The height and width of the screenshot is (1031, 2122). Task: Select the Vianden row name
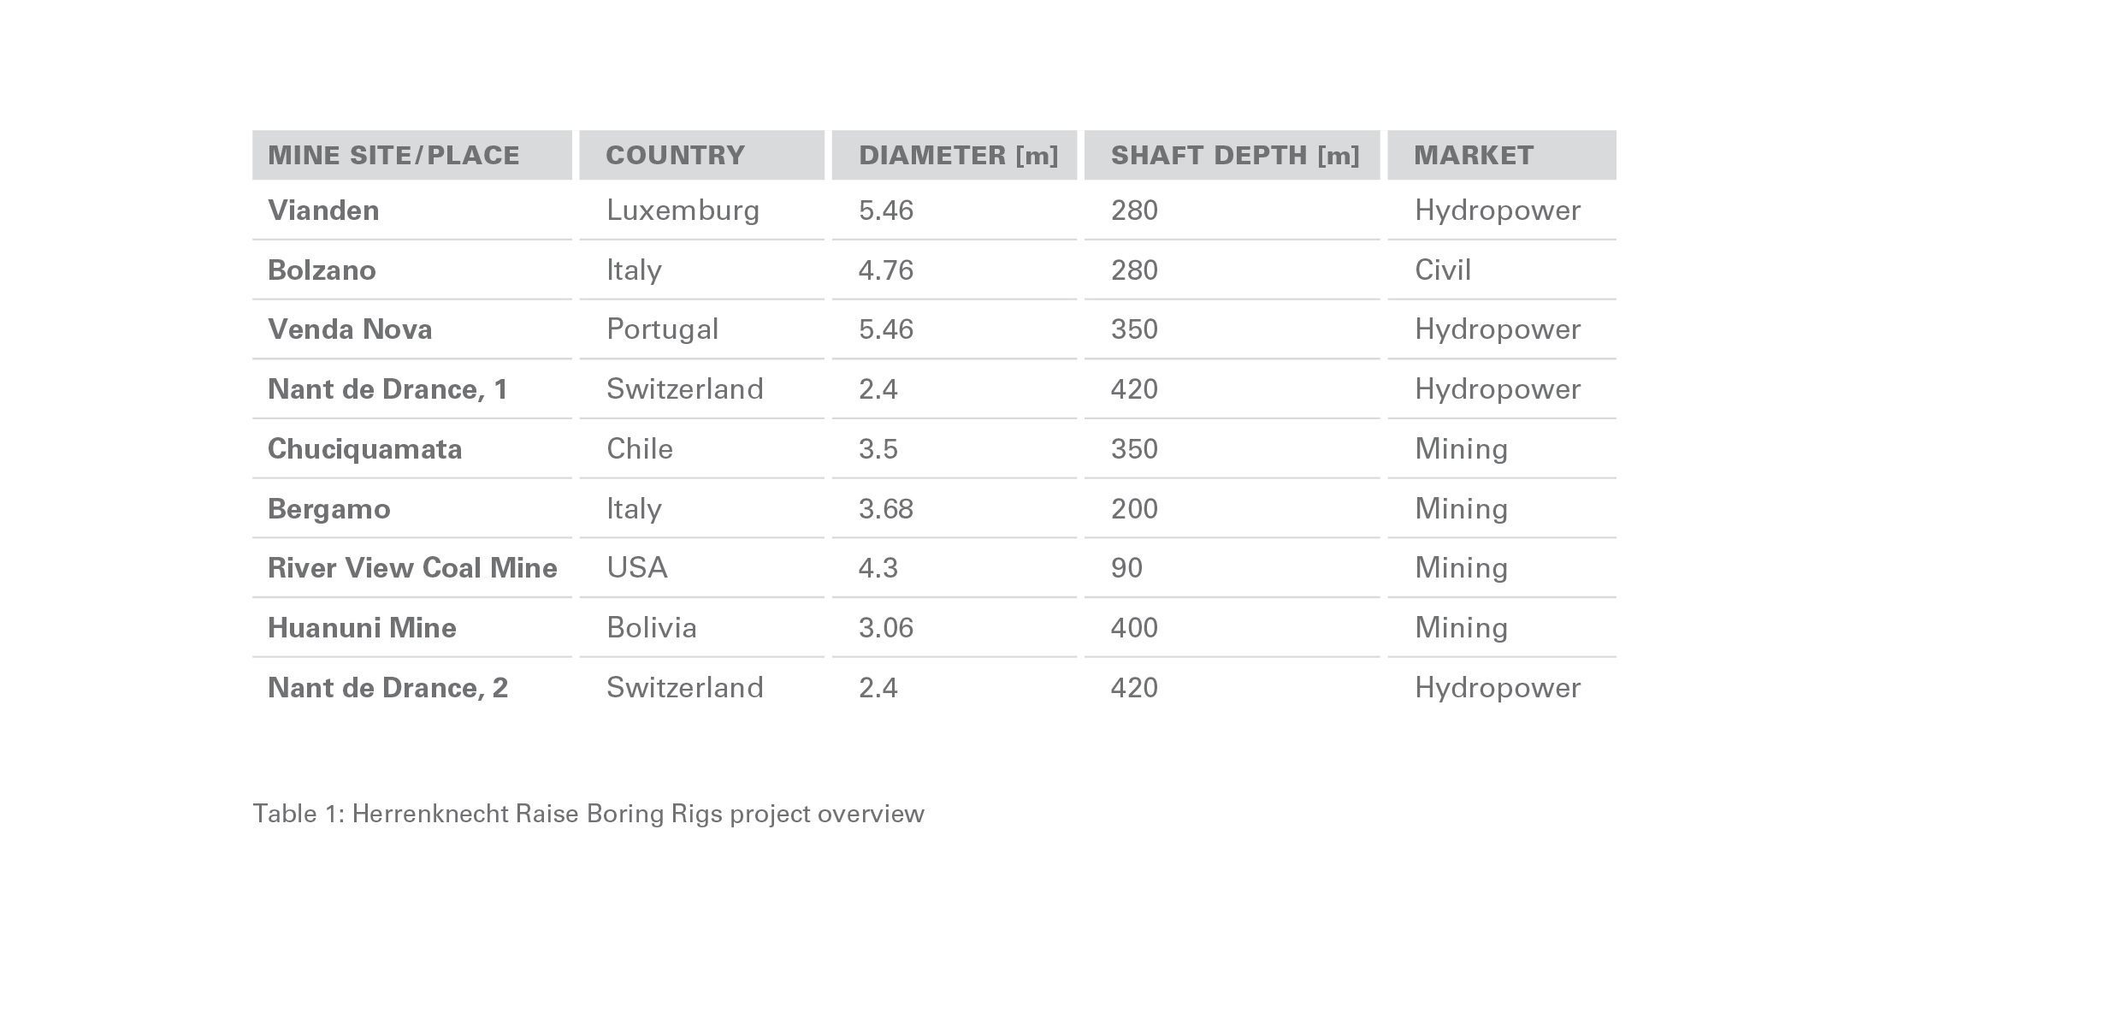click(x=323, y=210)
